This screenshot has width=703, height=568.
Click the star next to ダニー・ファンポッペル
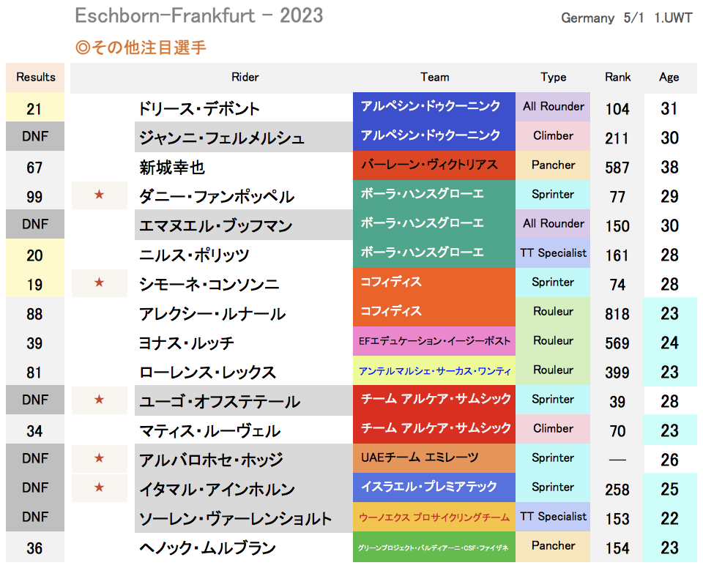coord(99,195)
